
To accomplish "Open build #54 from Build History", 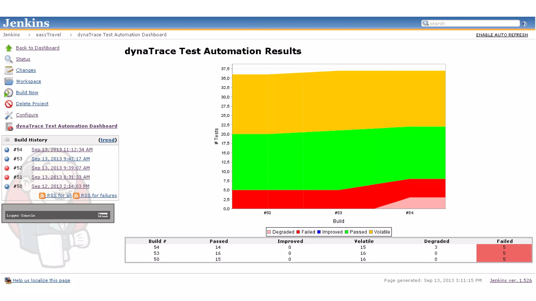I will 62,150.
